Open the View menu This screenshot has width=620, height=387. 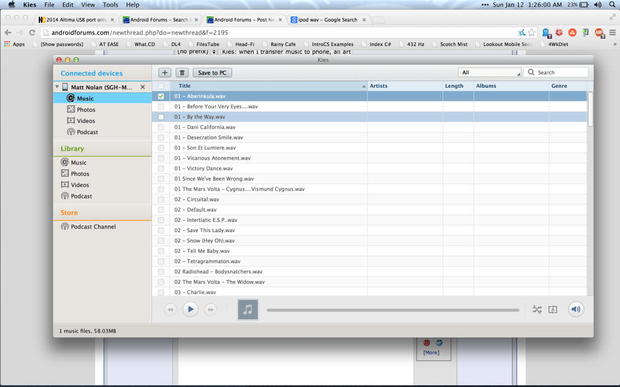(88, 5)
